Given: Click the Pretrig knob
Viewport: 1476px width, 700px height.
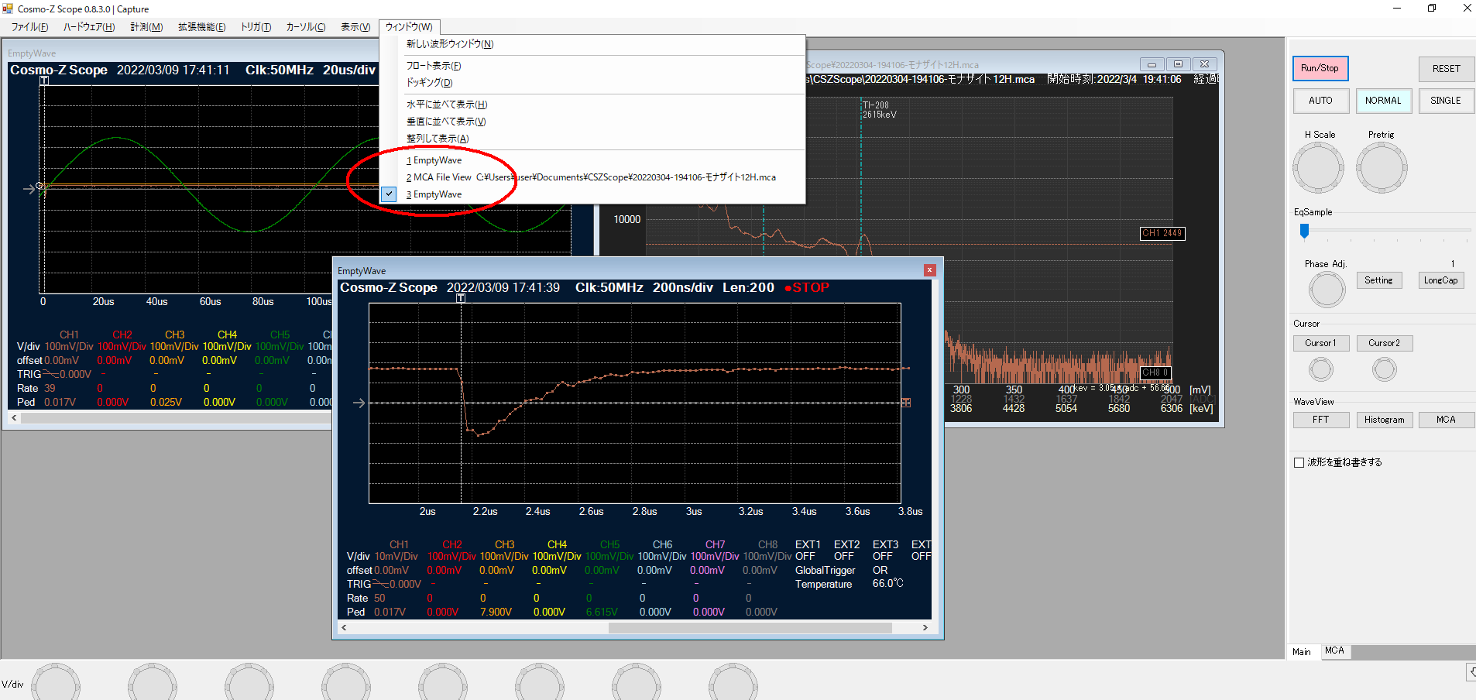Looking at the screenshot, I should tap(1382, 168).
